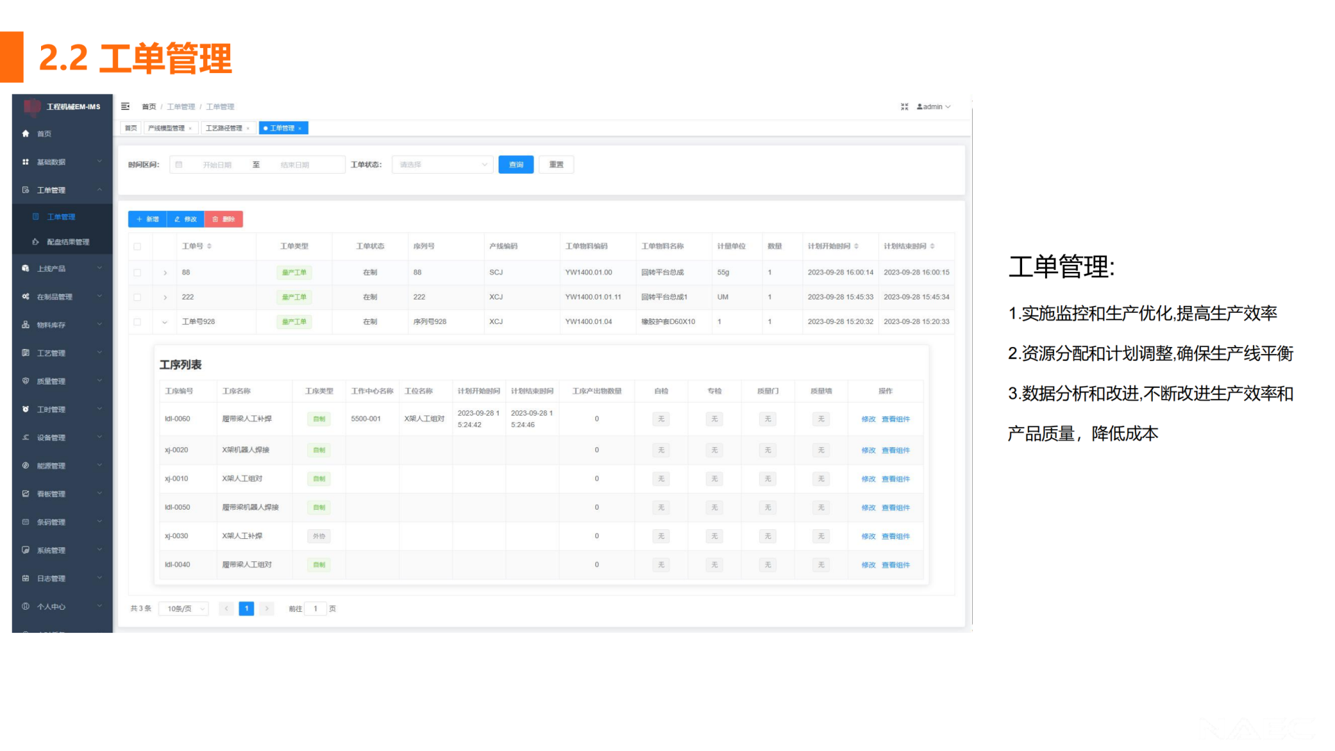Viewport: 1335px width, 751px height.
Task: Click the 删除 delete button
Action: point(224,219)
